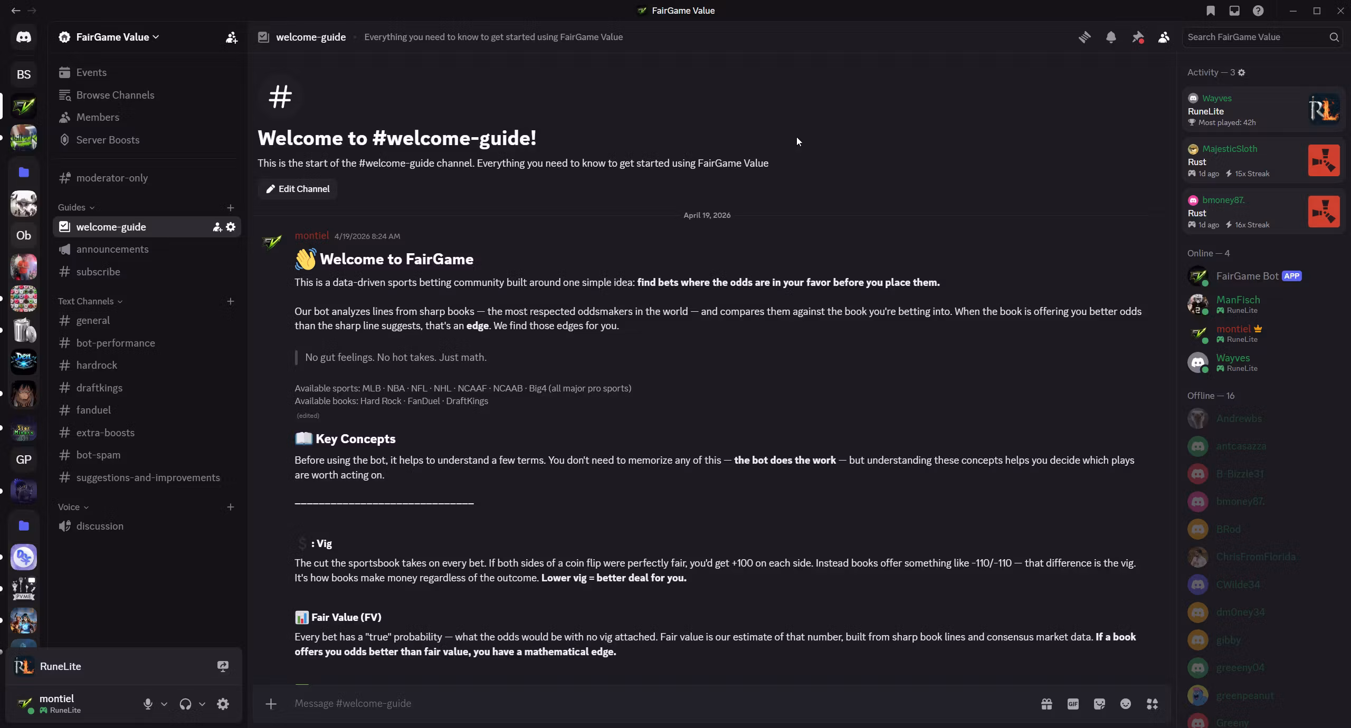
Task: Collapse the Text Channels category
Action: click(x=90, y=301)
